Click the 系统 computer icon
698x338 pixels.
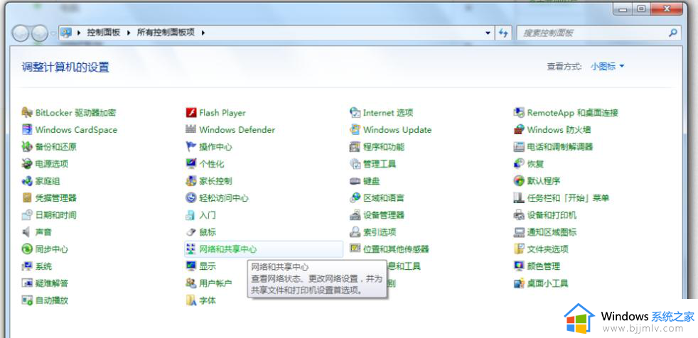point(28,266)
